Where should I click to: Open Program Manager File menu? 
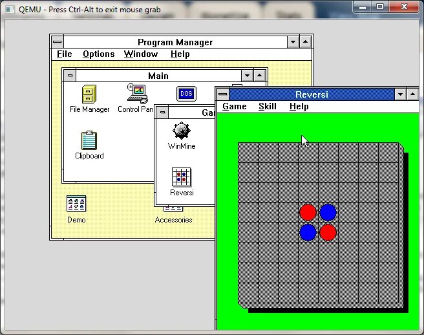tap(65, 54)
